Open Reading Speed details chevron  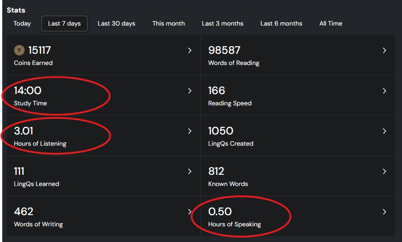(384, 91)
